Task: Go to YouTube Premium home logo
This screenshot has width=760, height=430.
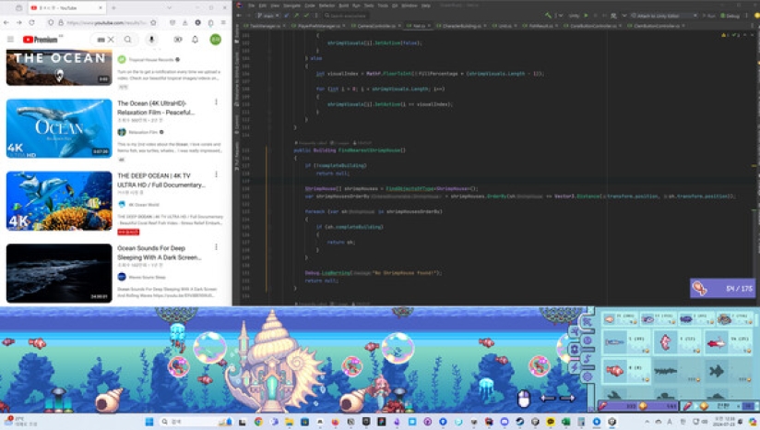Action: 41,40
